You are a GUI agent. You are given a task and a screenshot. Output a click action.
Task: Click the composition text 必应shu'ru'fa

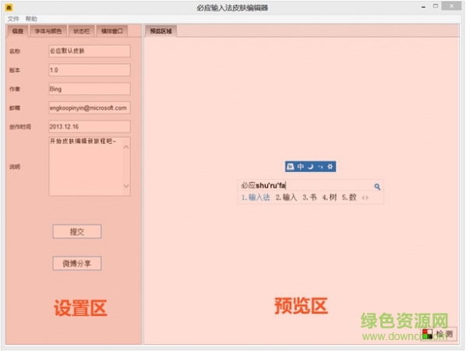[263, 186]
